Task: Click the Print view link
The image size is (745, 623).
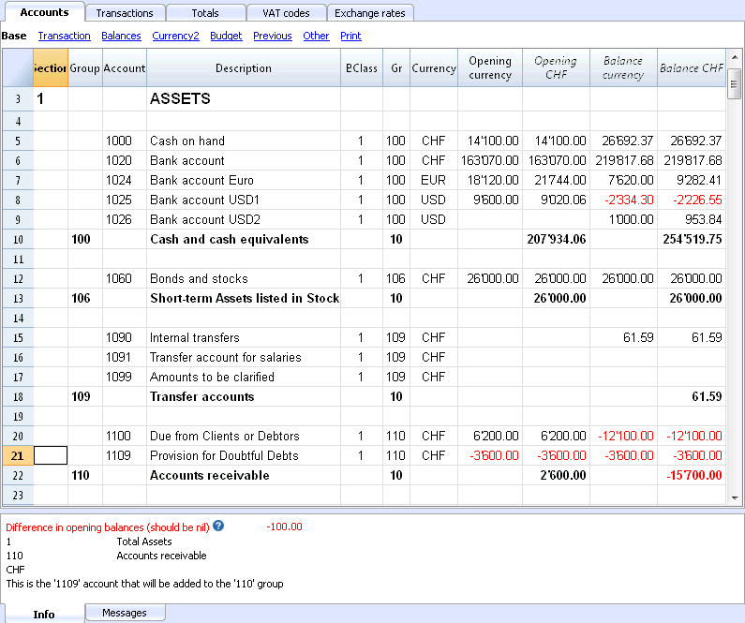Action: pyautogui.click(x=350, y=36)
